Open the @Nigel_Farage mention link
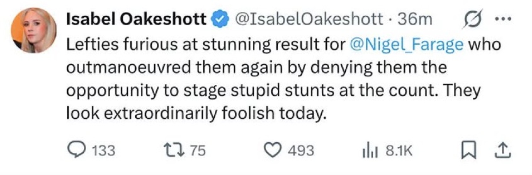 pos(406,44)
